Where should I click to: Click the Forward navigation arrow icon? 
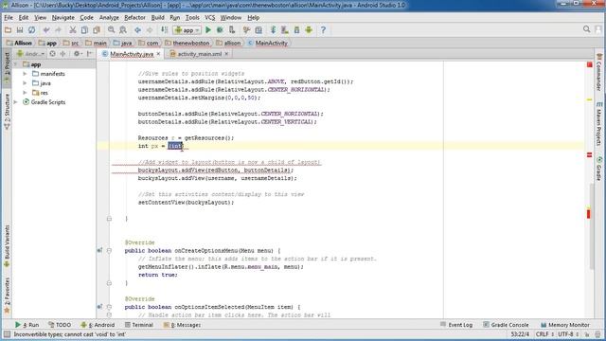[x=150, y=29]
